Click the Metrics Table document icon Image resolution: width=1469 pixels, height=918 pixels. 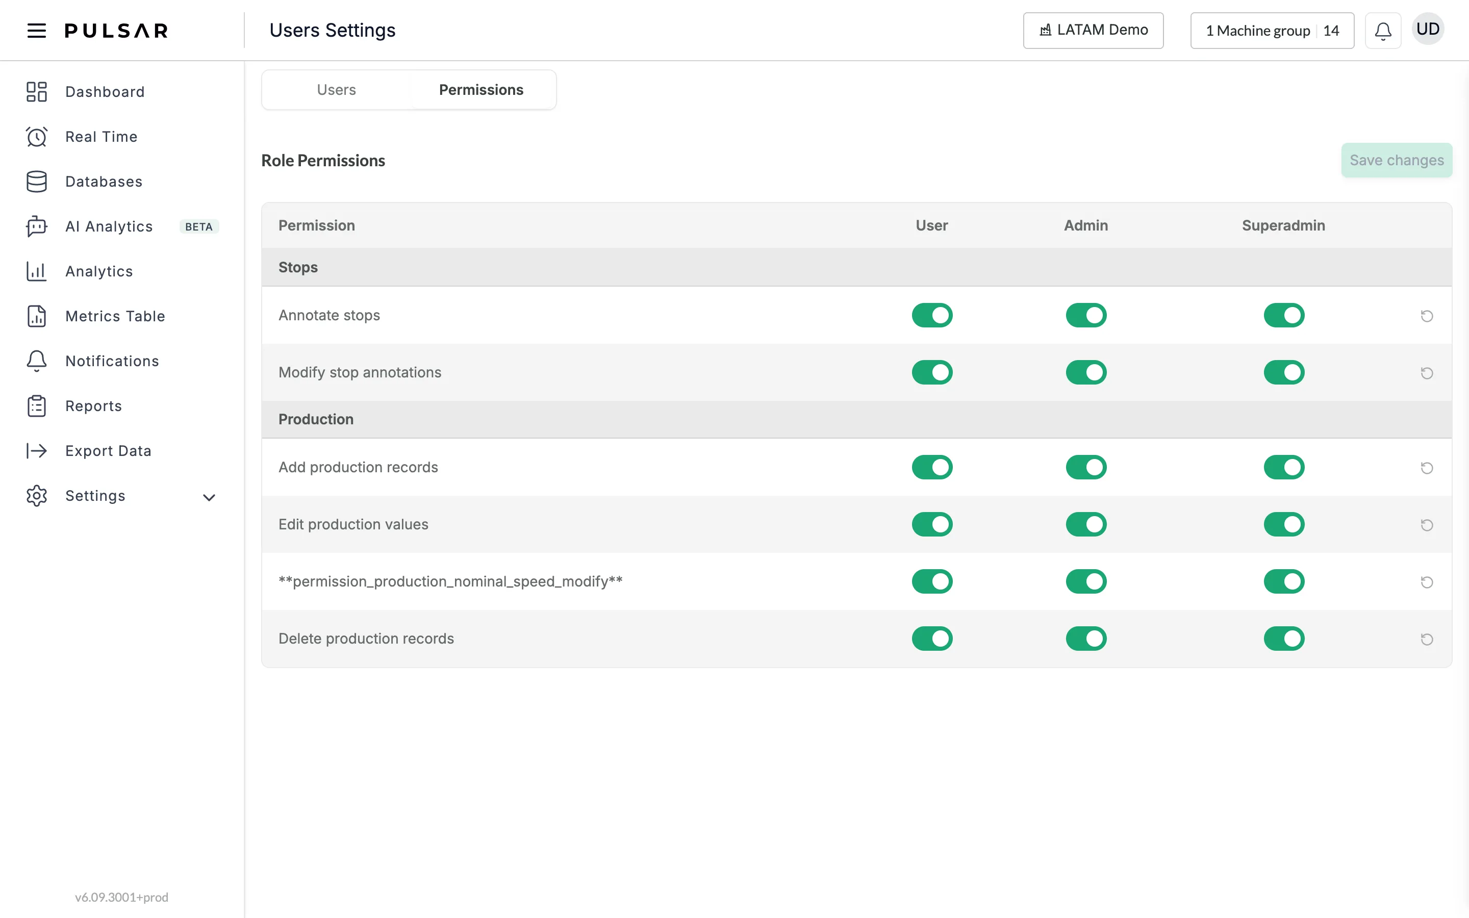(36, 316)
